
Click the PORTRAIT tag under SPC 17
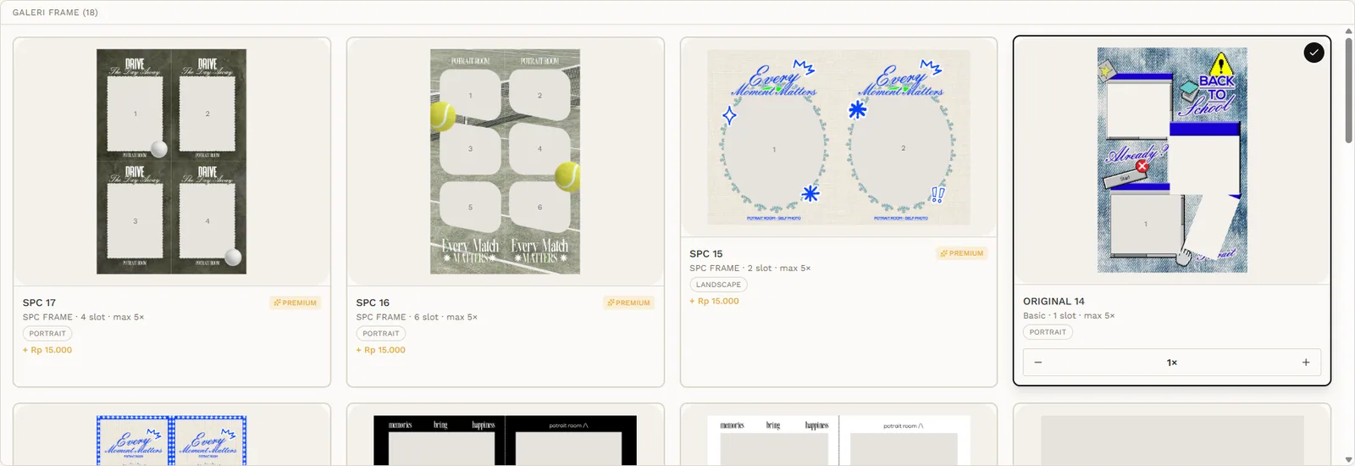pyautogui.click(x=47, y=334)
